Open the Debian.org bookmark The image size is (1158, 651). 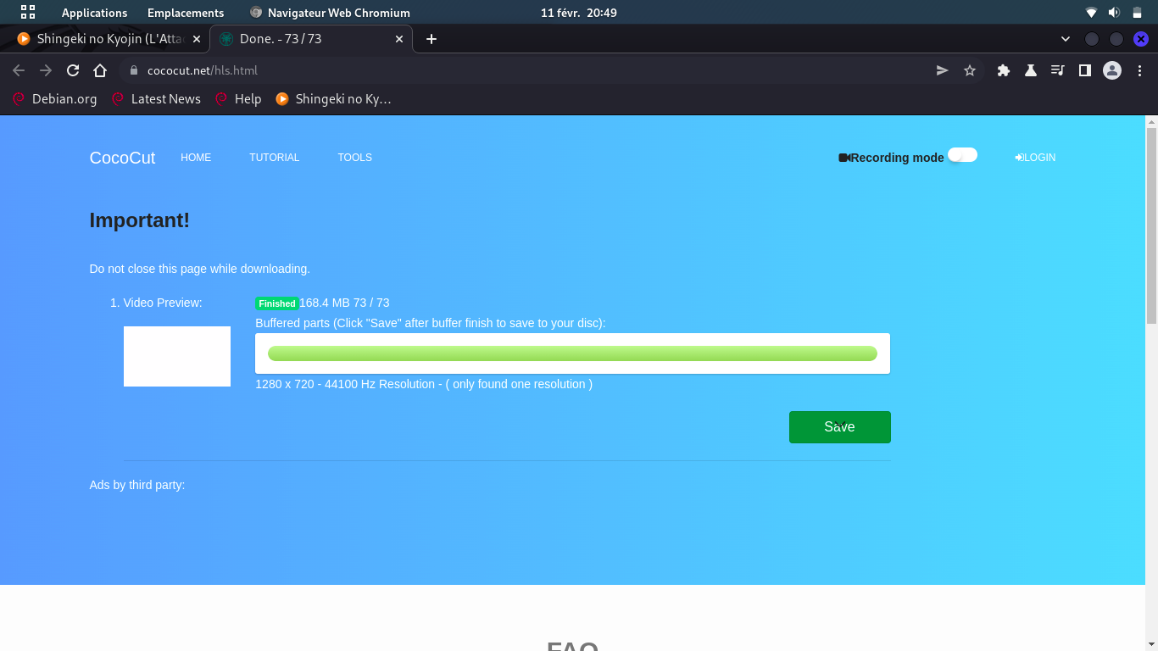(x=55, y=99)
